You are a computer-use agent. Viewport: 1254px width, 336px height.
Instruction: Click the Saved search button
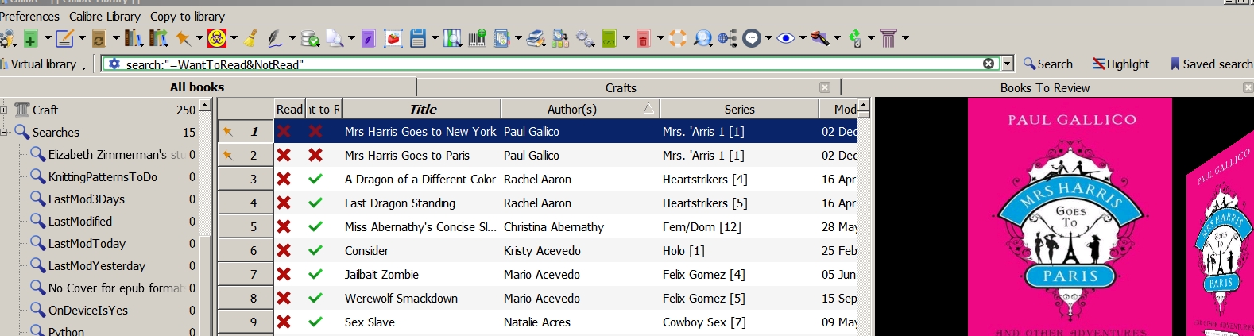click(x=1211, y=64)
